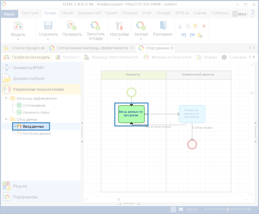This screenshot has height=214, width=259.
Task: Switch to the Документооб ribbon tab
Action: pyautogui.click(x=89, y=13)
